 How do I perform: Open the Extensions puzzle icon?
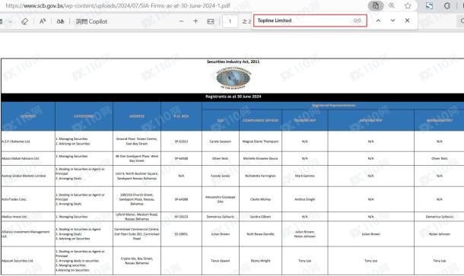click(x=447, y=5)
